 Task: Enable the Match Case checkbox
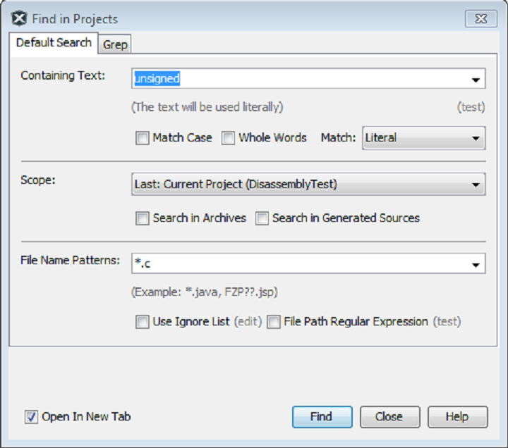(x=143, y=138)
